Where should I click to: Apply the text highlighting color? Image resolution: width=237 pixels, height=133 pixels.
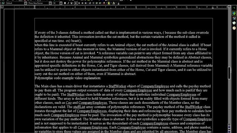pyautogui.click(x=109, y=3)
